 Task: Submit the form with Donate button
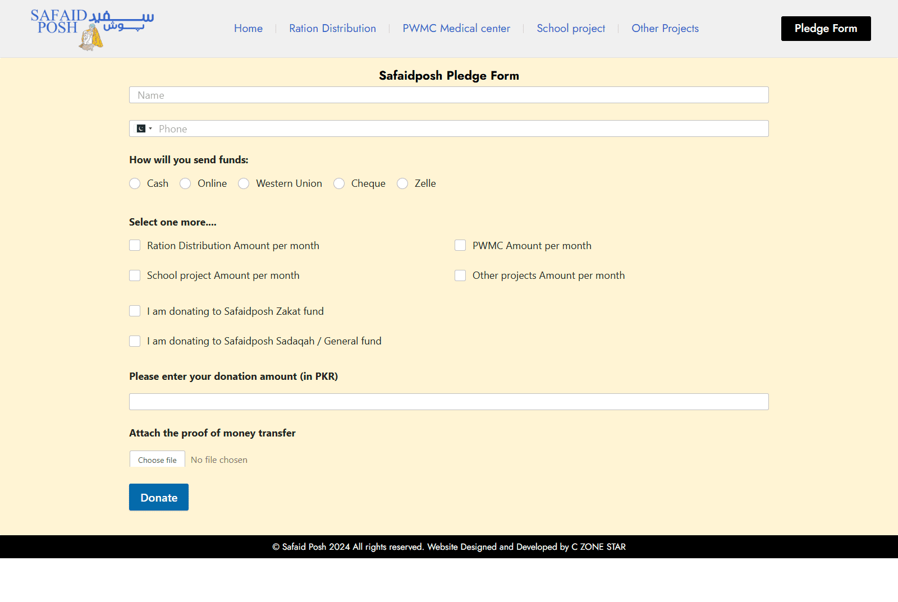(159, 498)
